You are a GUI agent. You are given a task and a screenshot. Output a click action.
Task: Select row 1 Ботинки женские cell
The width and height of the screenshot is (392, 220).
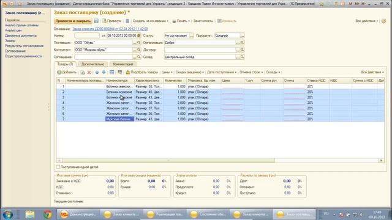[119, 87]
